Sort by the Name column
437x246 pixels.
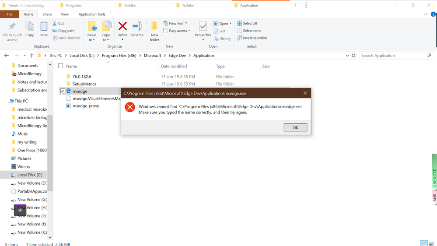(x=71, y=66)
